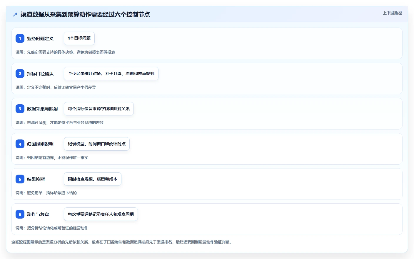The height and width of the screenshot is (259, 414).
Task: Select the 动作与复盘 step title
Action: pyautogui.click(x=38, y=214)
